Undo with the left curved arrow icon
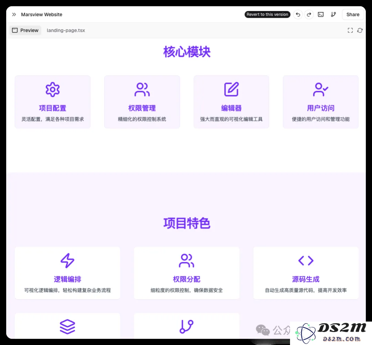Viewport: 372px width, 345px height. tap(298, 14)
